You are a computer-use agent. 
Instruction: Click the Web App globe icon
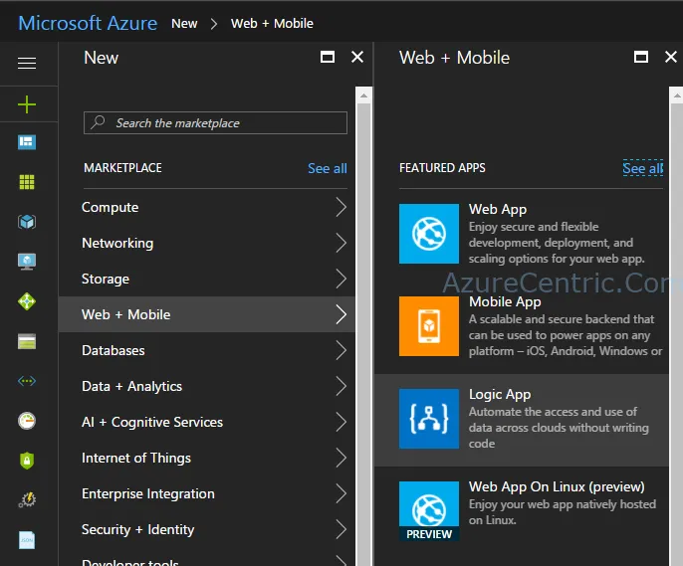point(428,234)
